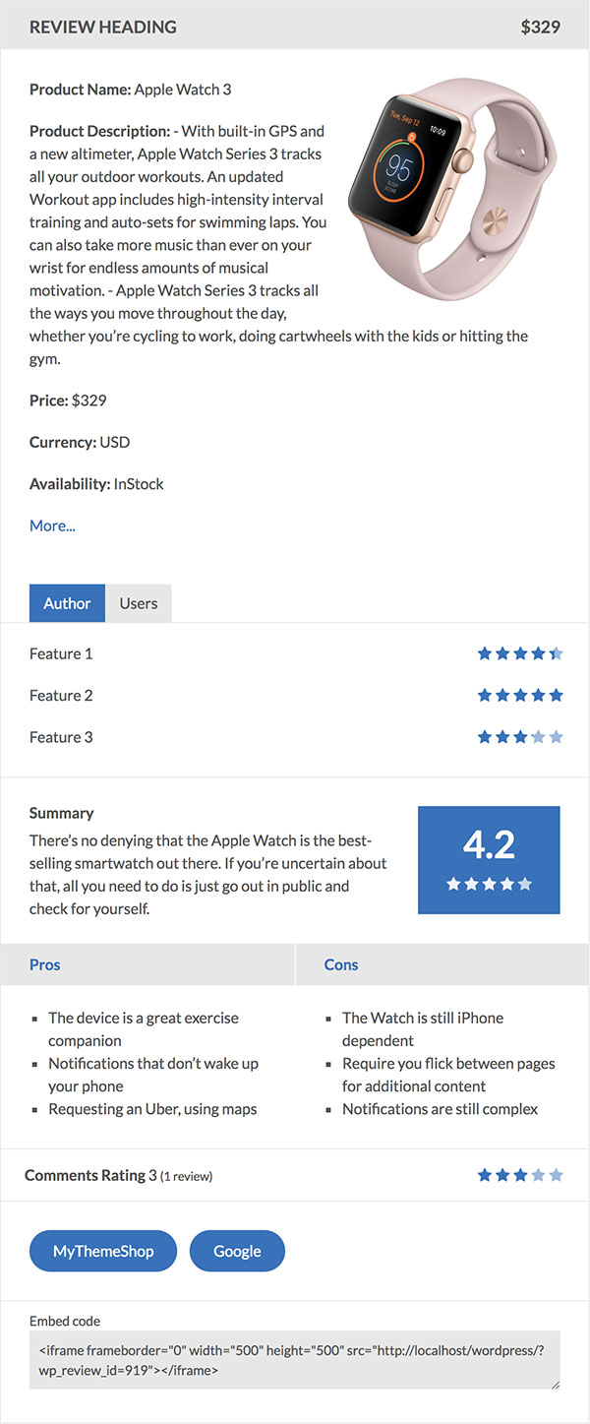Screen dimensions: 590x1424
Task: Click the Feature 3 star rating
Action: click(520, 737)
